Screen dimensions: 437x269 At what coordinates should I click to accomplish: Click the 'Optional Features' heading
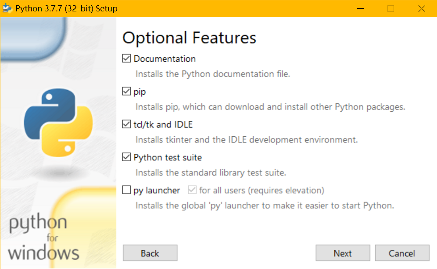(189, 38)
